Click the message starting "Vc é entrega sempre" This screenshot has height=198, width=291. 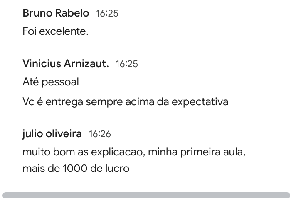coord(126,101)
